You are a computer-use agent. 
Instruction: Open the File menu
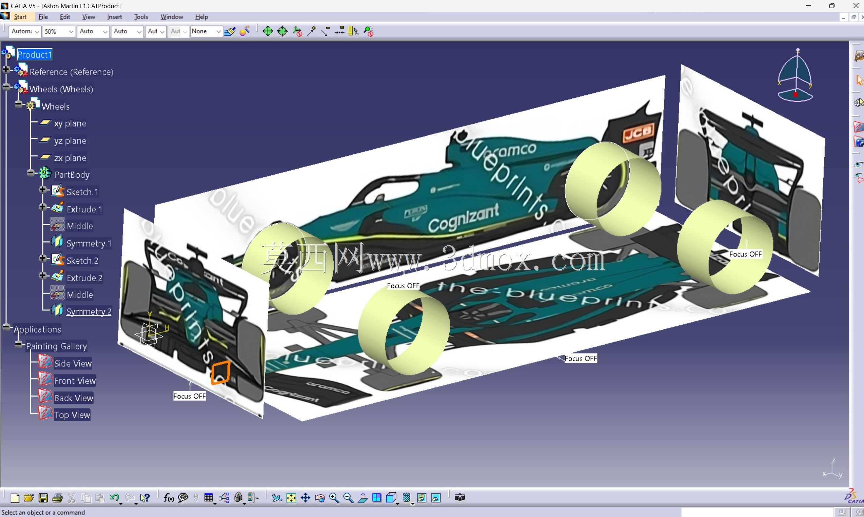click(x=43, y=17)
